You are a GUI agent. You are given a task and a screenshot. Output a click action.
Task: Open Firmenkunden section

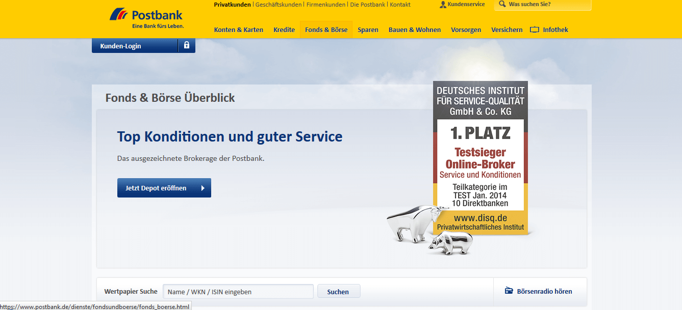point(326,5)
